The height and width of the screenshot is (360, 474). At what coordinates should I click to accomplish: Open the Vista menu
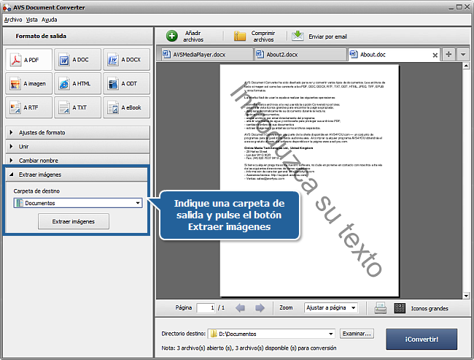coord(32,20)
